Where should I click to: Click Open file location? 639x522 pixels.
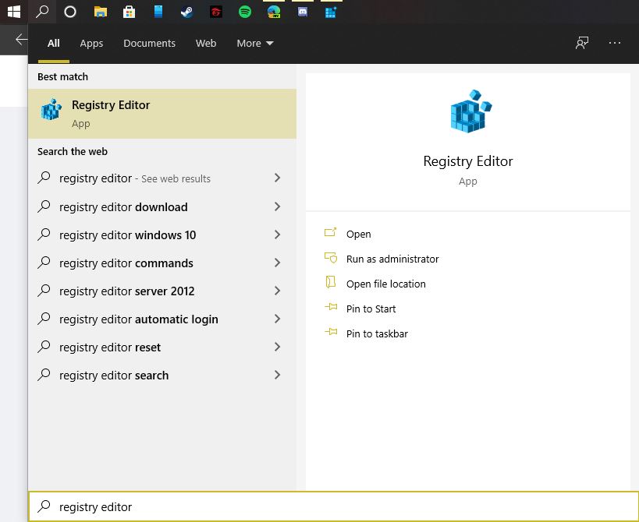(385, 284)
